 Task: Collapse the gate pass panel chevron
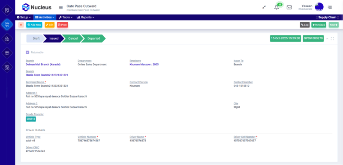point(327,38)
